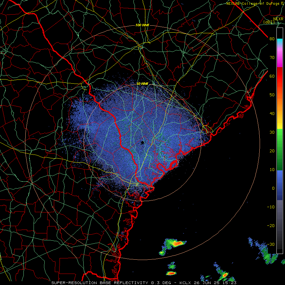
Task: Click the 80 value on the dBZ scale
Action: point(272,39)
